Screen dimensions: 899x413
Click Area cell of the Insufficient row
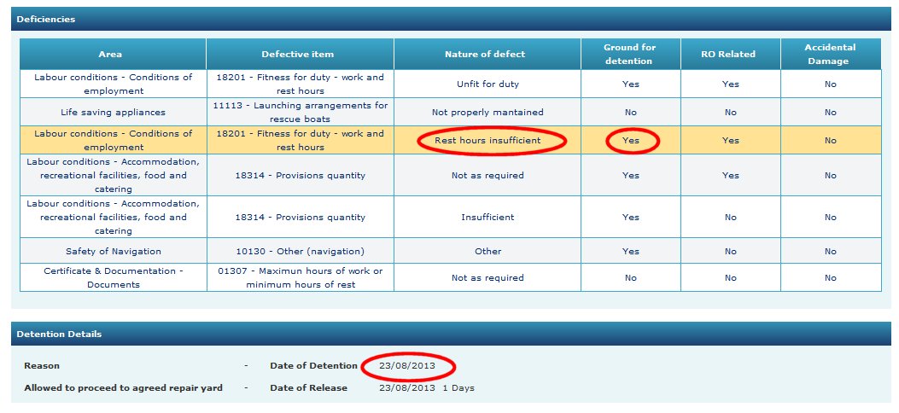[114, 217]
